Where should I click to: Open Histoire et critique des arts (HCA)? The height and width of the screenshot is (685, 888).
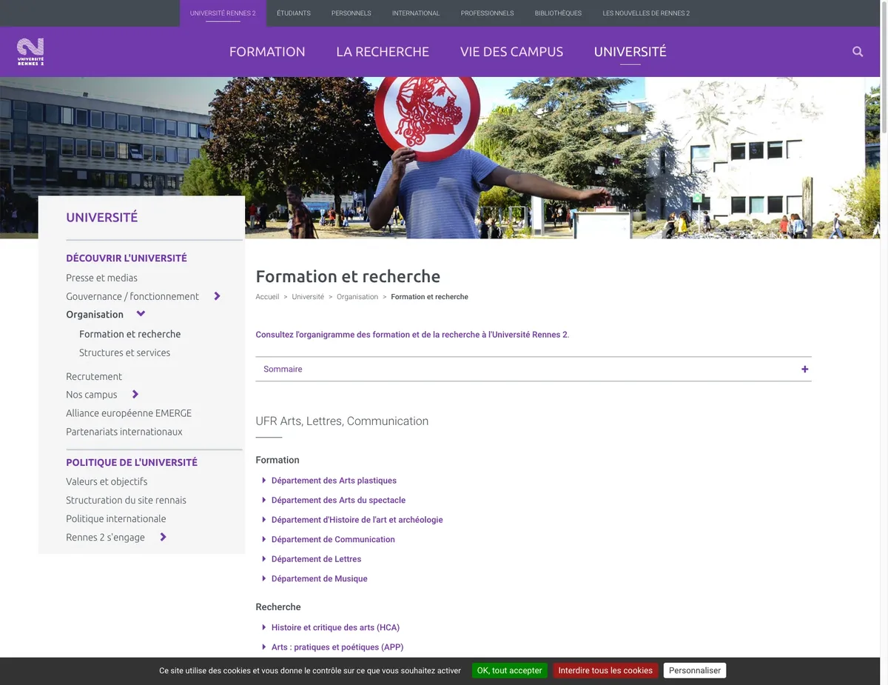point(335,627)
